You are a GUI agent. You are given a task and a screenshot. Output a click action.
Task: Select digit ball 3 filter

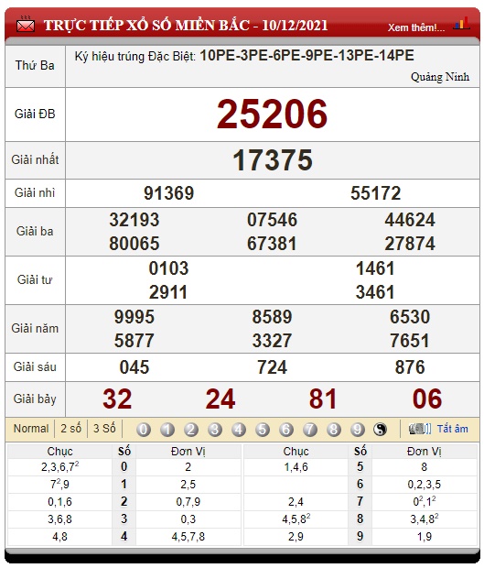click(x=215, y=430)
